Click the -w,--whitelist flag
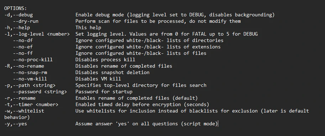 (x=24, y=111)
